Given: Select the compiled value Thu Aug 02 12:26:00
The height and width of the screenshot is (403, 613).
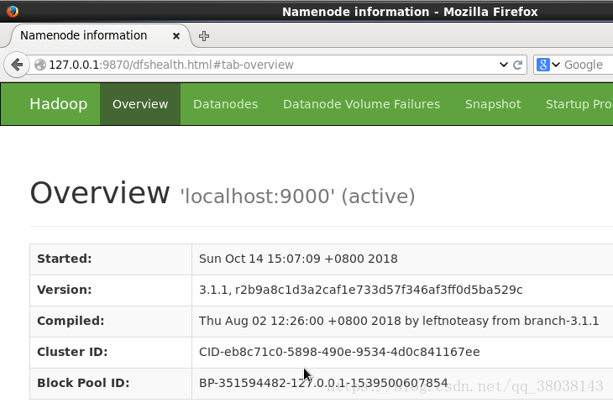Looking at the screenshot, I should [x=399, y=321].
